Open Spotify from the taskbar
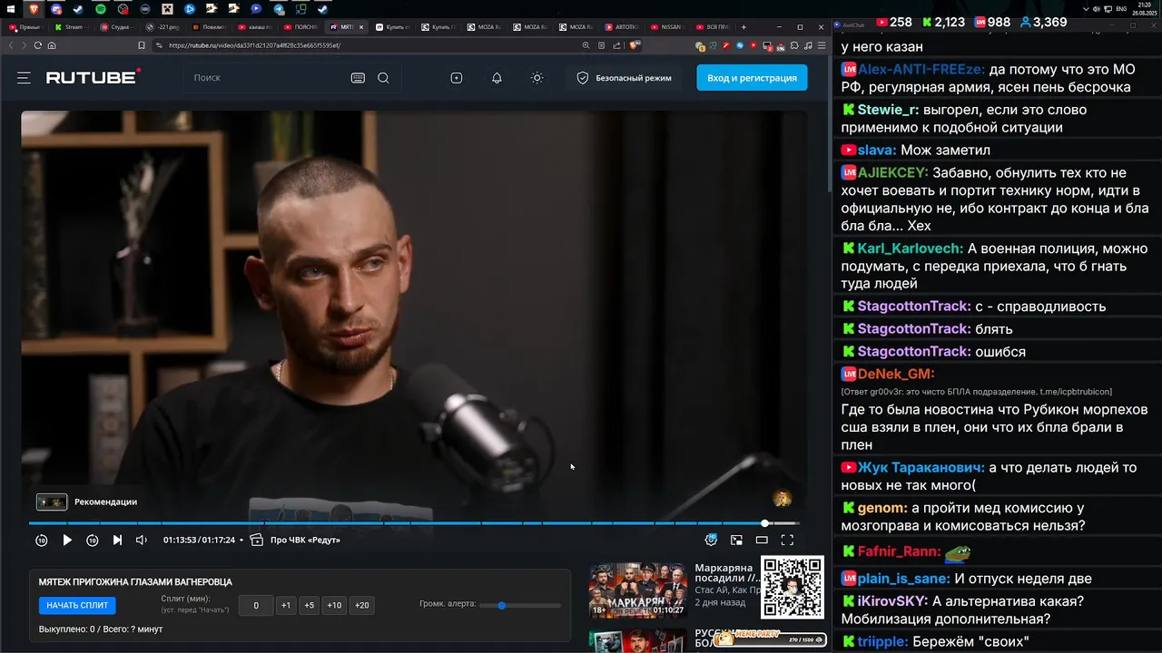 click(101, 9)
